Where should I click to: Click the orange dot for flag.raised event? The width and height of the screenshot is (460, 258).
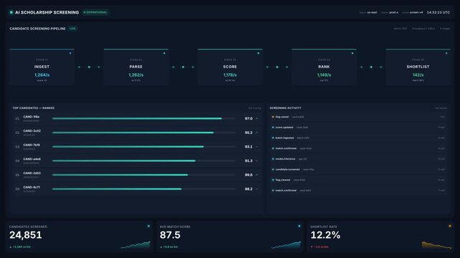273,117
